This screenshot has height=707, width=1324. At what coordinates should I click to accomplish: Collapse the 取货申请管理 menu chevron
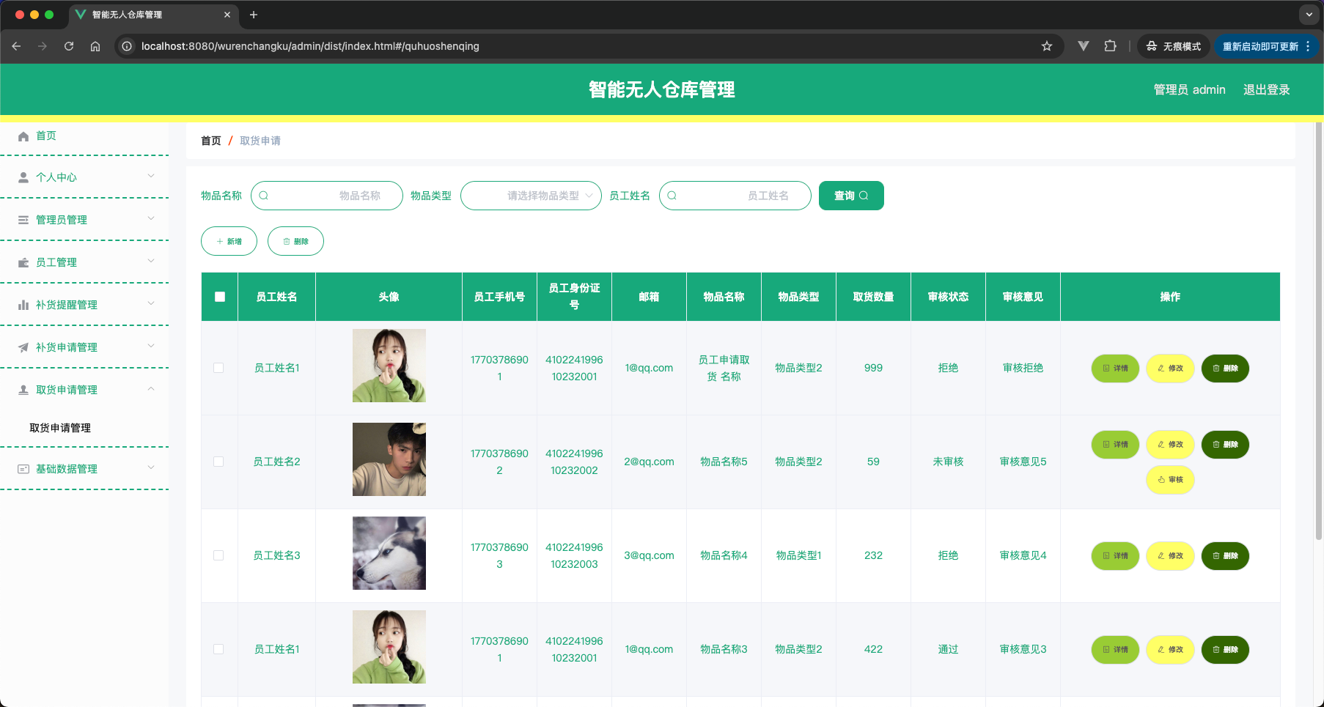point(151,388)
